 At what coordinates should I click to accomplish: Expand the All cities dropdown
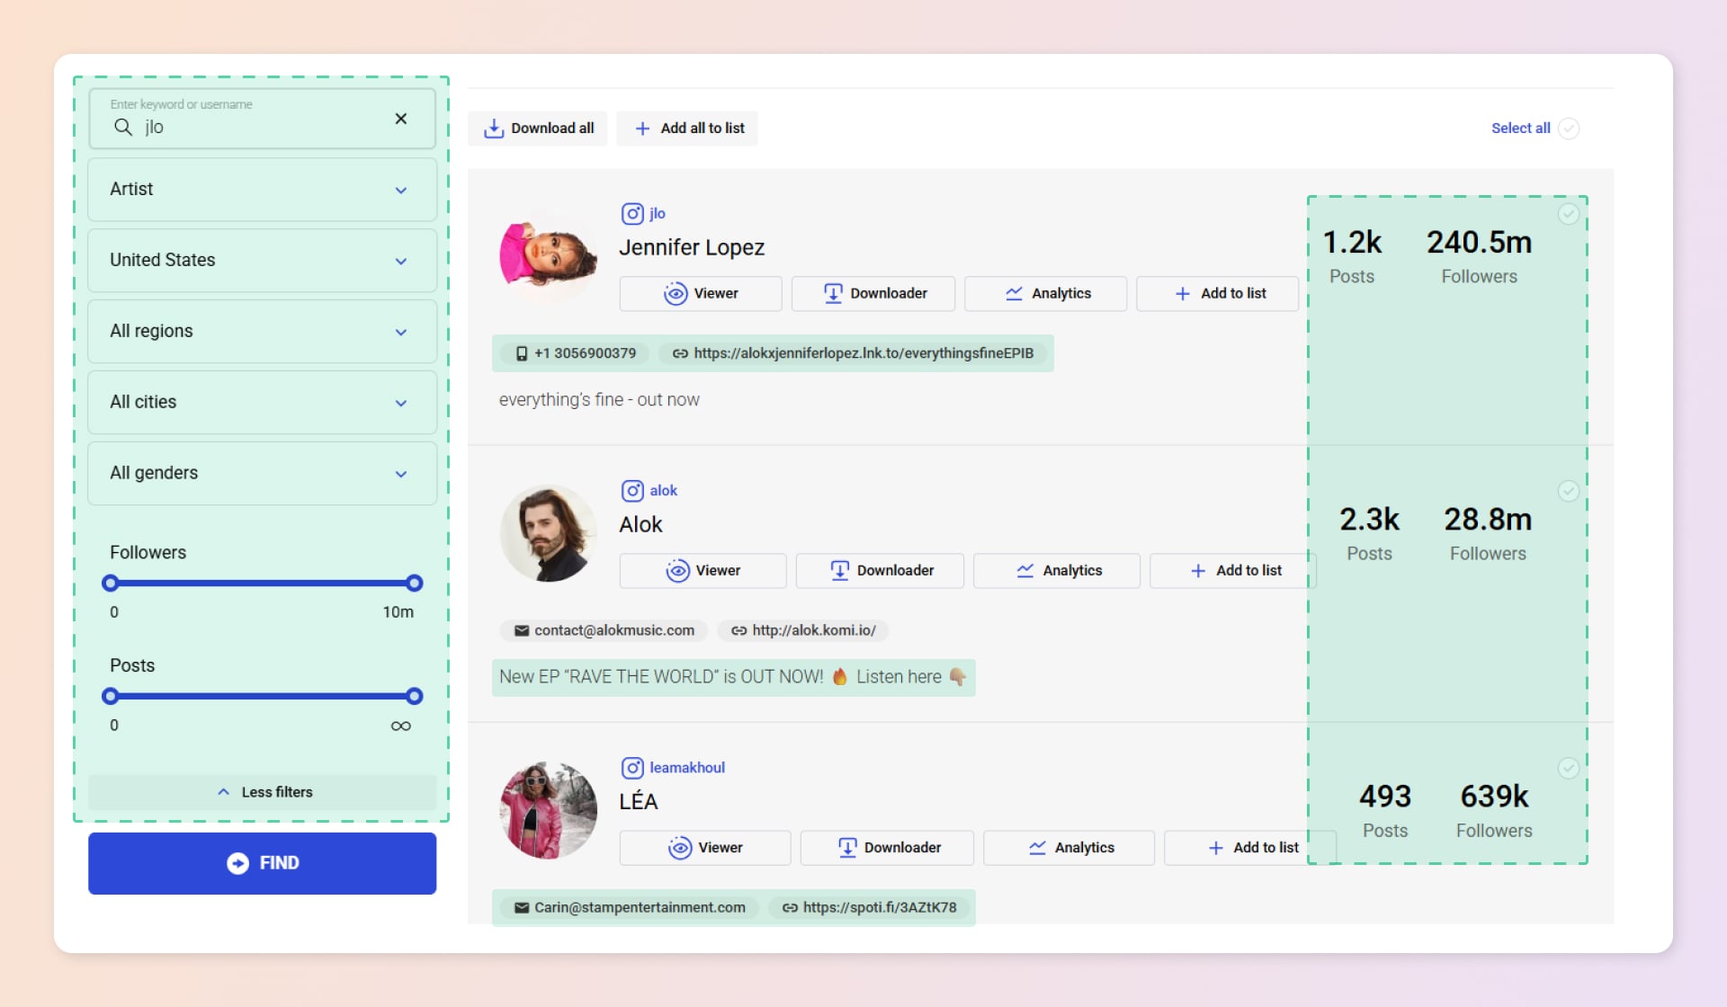pos(262,403)
